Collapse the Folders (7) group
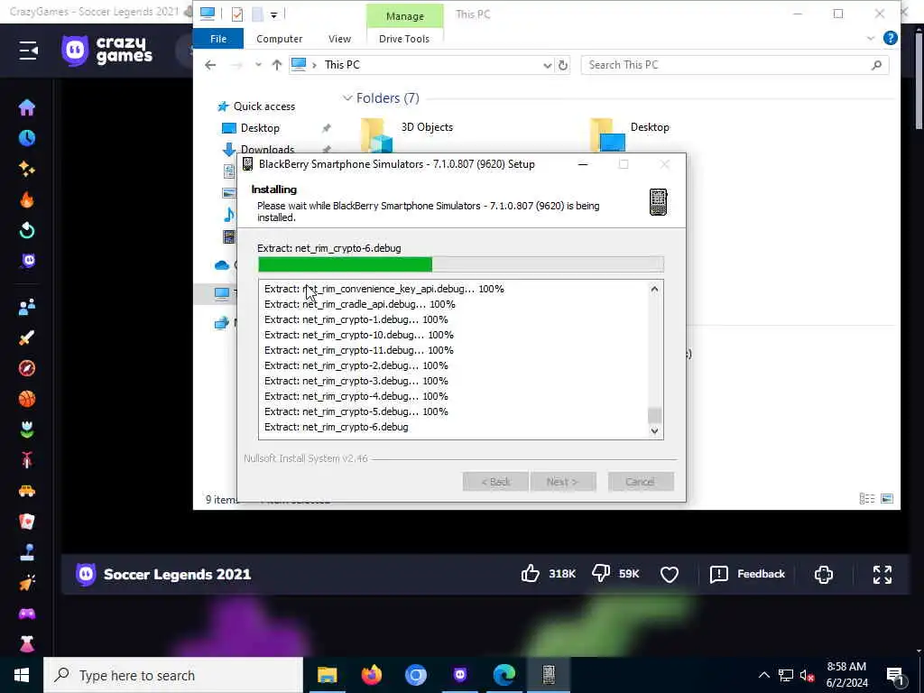The height and width of the screenshot is (693, 924). (x=347, y=97)
